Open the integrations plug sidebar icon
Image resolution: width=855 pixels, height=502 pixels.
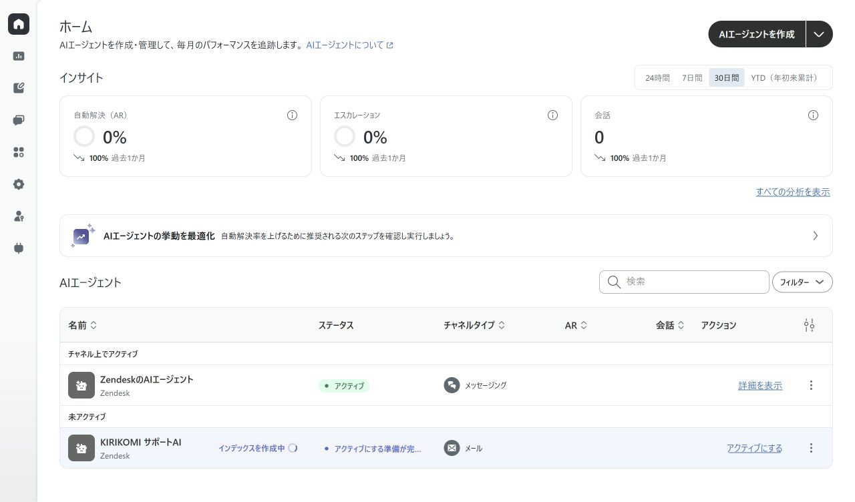[19, 248]
